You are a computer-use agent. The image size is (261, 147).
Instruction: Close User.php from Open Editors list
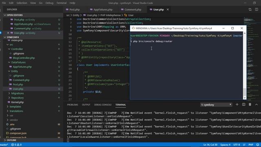(x=8, y=33)
